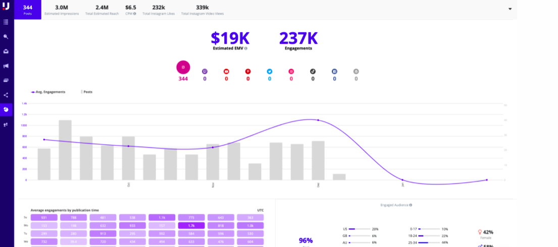The width and height of the screenshot is (558, 247).
Task: Open the users sidebar icon
Action: coord(6,125)
